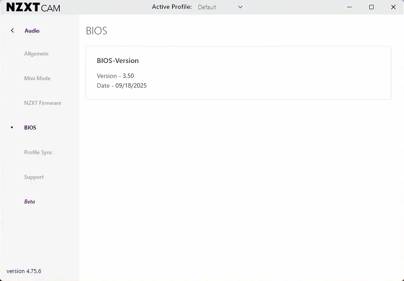Click the NZXT CAM logo
This screenshot has height=281, width=404.
coord(33,7)
